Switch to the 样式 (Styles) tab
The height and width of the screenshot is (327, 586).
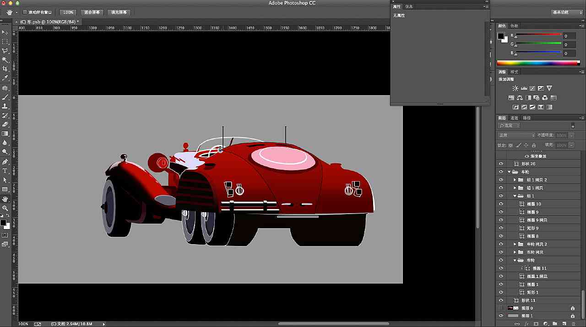tap(515, 72)
